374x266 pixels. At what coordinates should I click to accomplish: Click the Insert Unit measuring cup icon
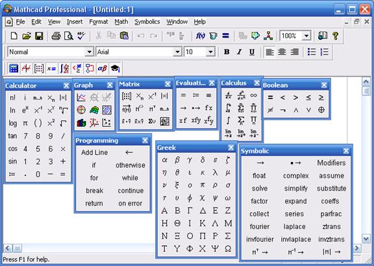pos(213,36)
